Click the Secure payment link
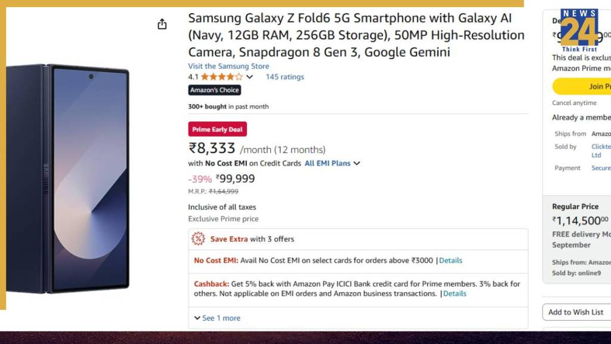This screenshot has width=611, height=344. pyautogui.click(x=601, y=168)
